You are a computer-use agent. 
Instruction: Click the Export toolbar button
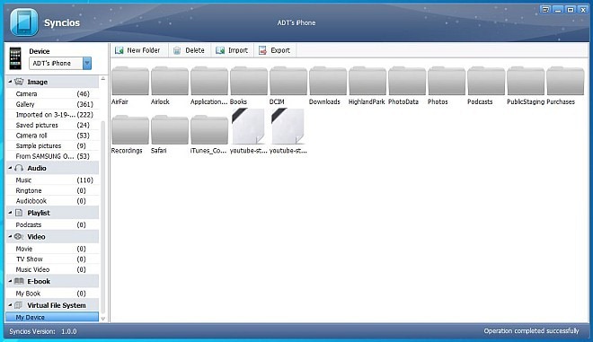(x=274, y=50)
